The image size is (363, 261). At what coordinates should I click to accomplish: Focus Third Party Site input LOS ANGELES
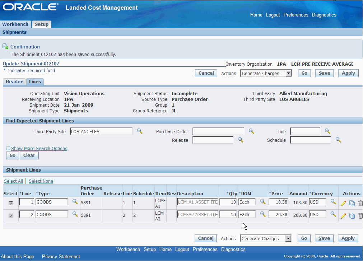tap(101, 131)
